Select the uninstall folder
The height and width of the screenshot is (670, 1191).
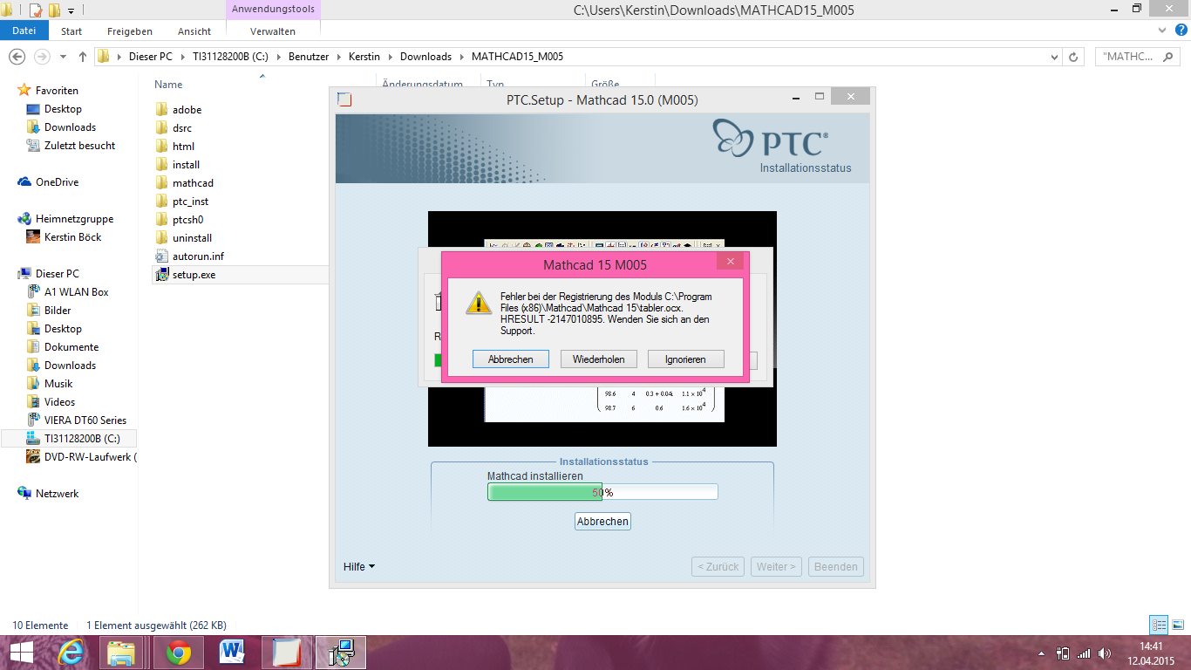(x=192, y=238)
